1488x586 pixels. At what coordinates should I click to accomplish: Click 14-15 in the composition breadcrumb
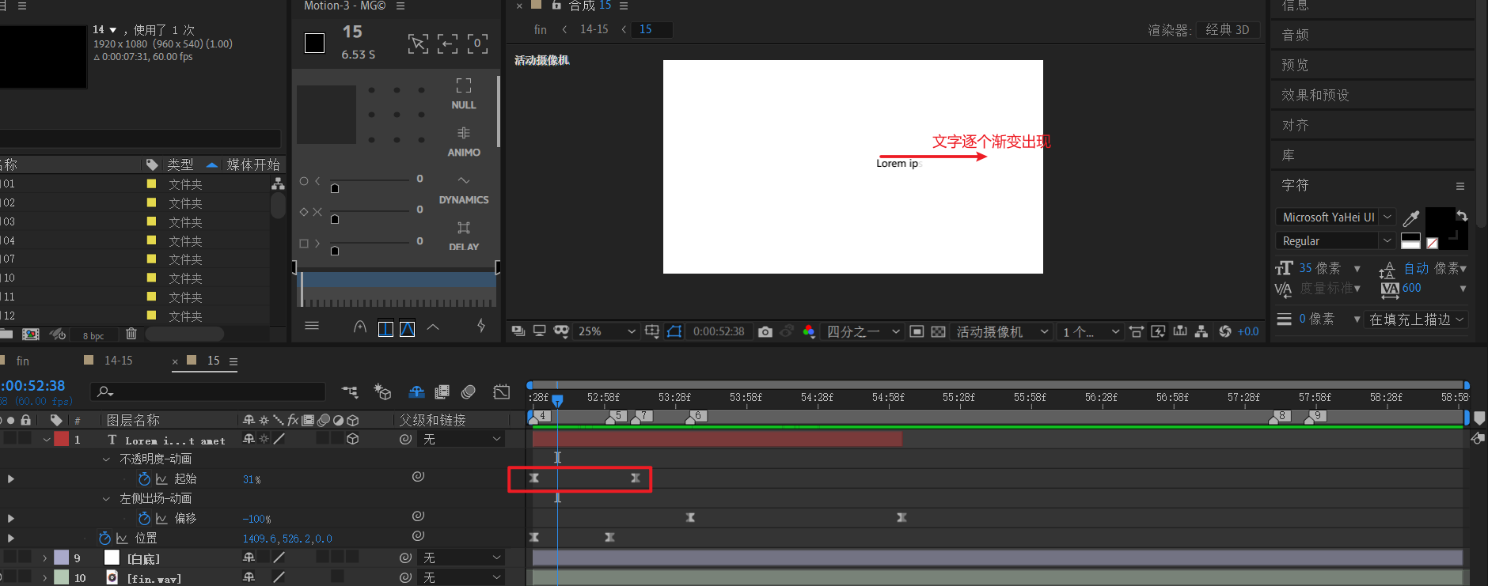pos(594,29)
